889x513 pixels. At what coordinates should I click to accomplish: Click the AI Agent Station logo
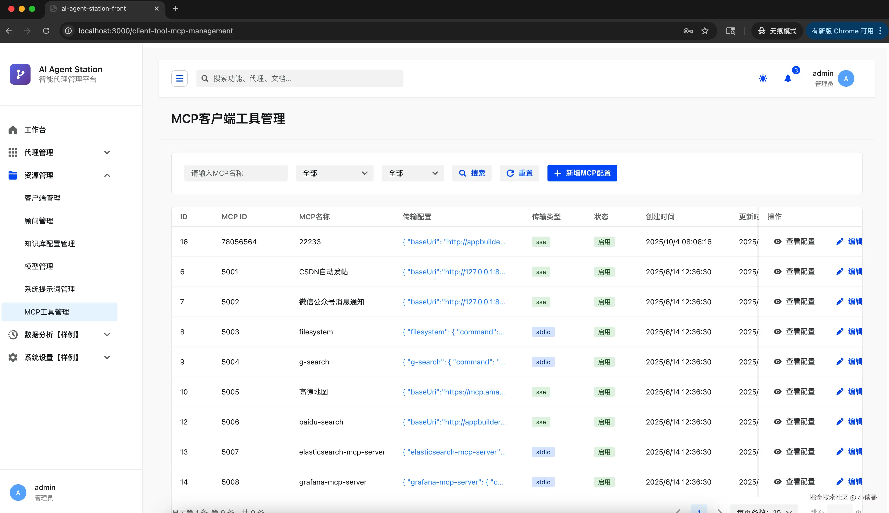point(20,74)
